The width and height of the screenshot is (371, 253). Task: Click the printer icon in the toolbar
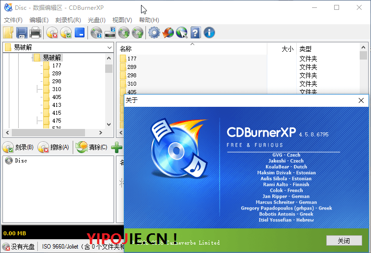pyautogui.click(x=35, y=33)
